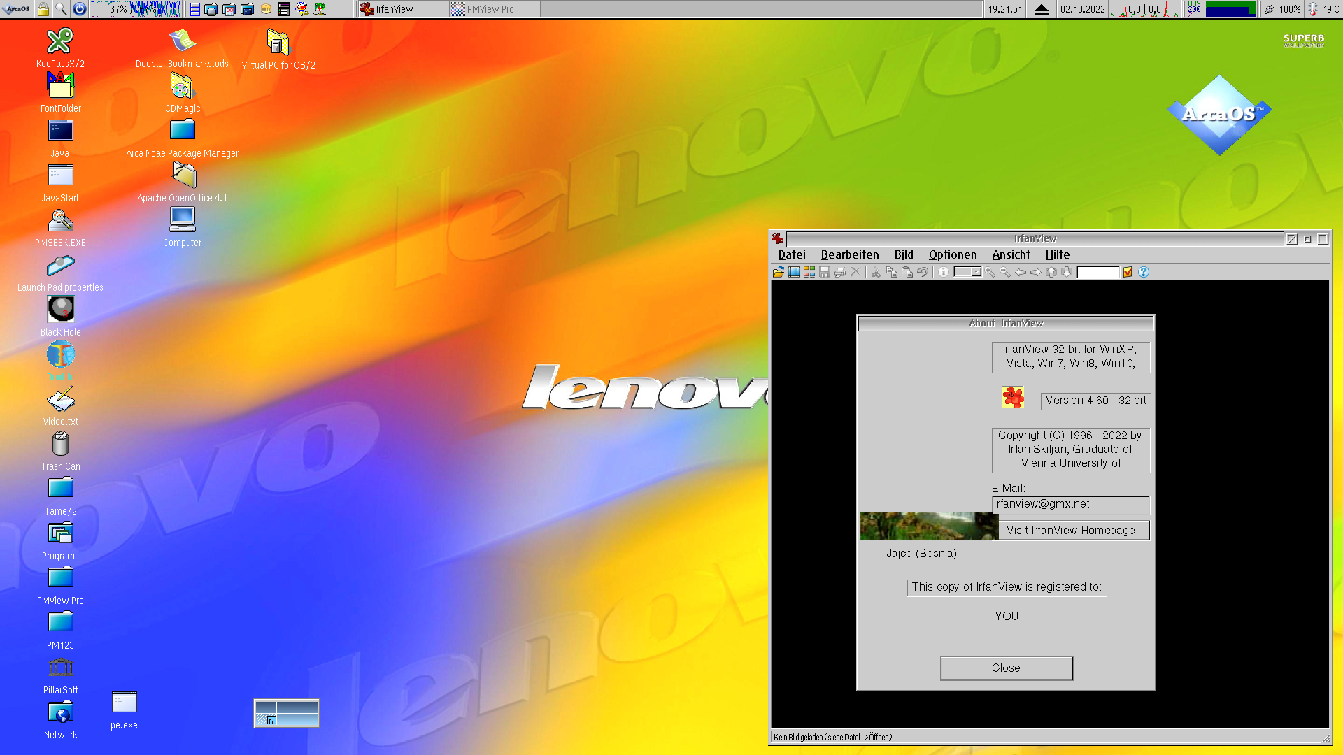Viewport: 1343px width, 755px height.
Task: Click the Save floppy disk icon in IrfanView toolbar
Action: (x=825, y=273)
